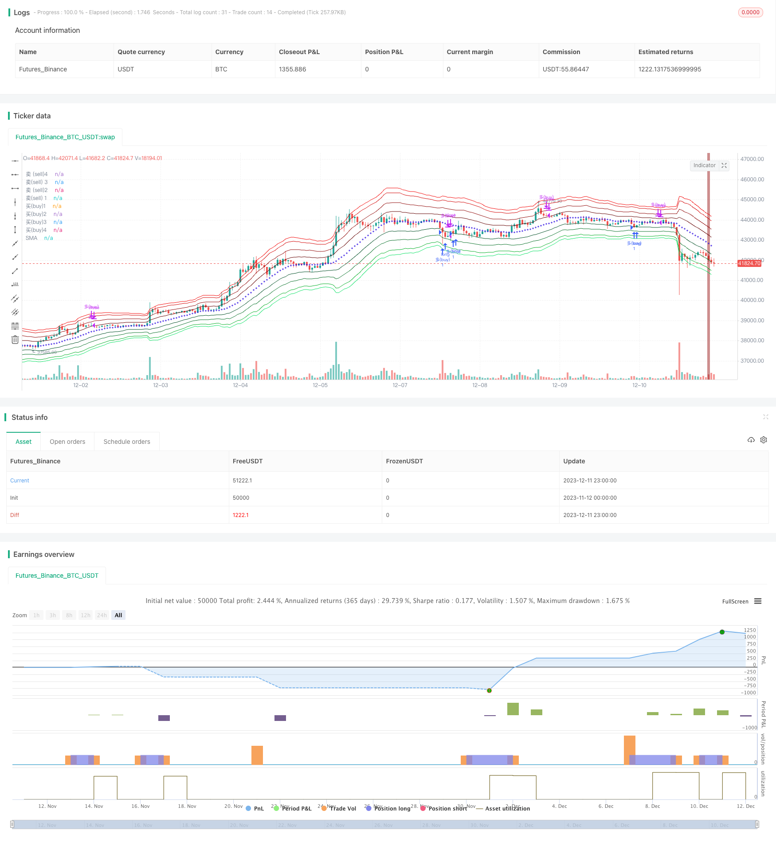Viewport: 776px width, 842px height.
Task: Select the horizontal straight line drawing tool
Action: tap(15, 161)
